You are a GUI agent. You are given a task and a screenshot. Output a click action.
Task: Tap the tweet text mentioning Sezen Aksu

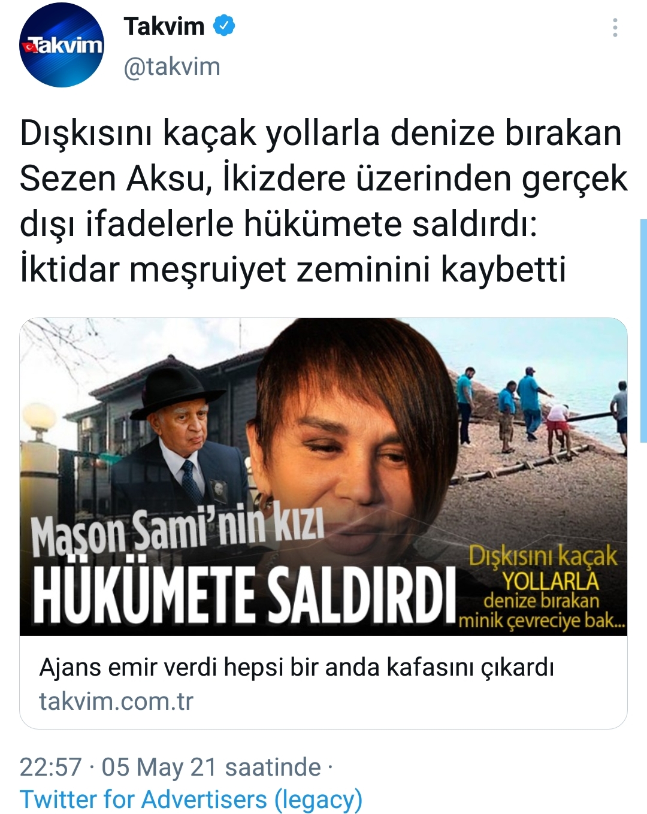323,178
